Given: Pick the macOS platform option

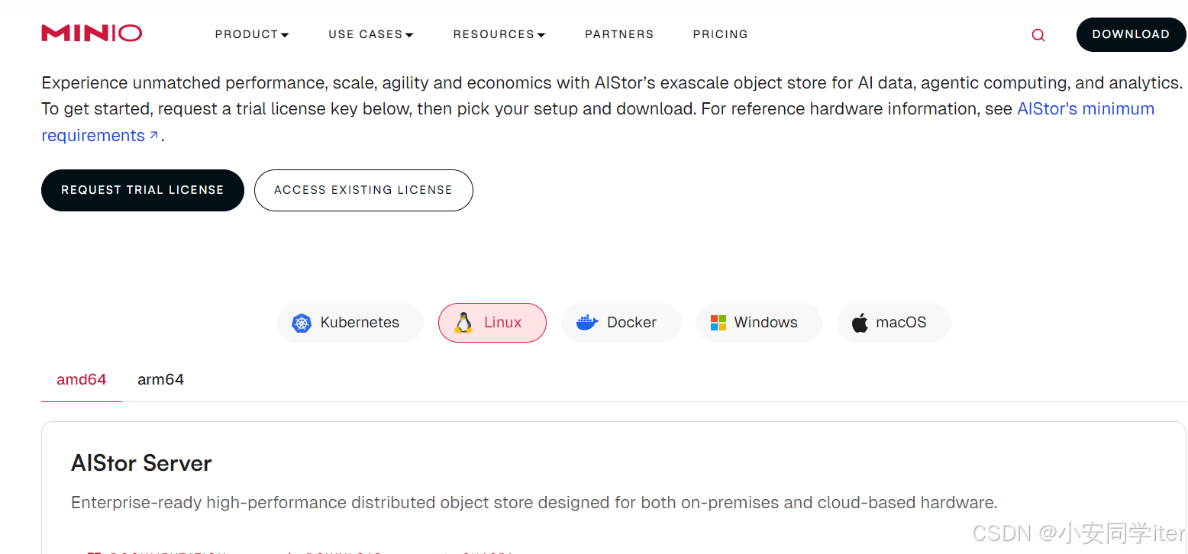Looking at the screenshot, I should click(893, 323).
